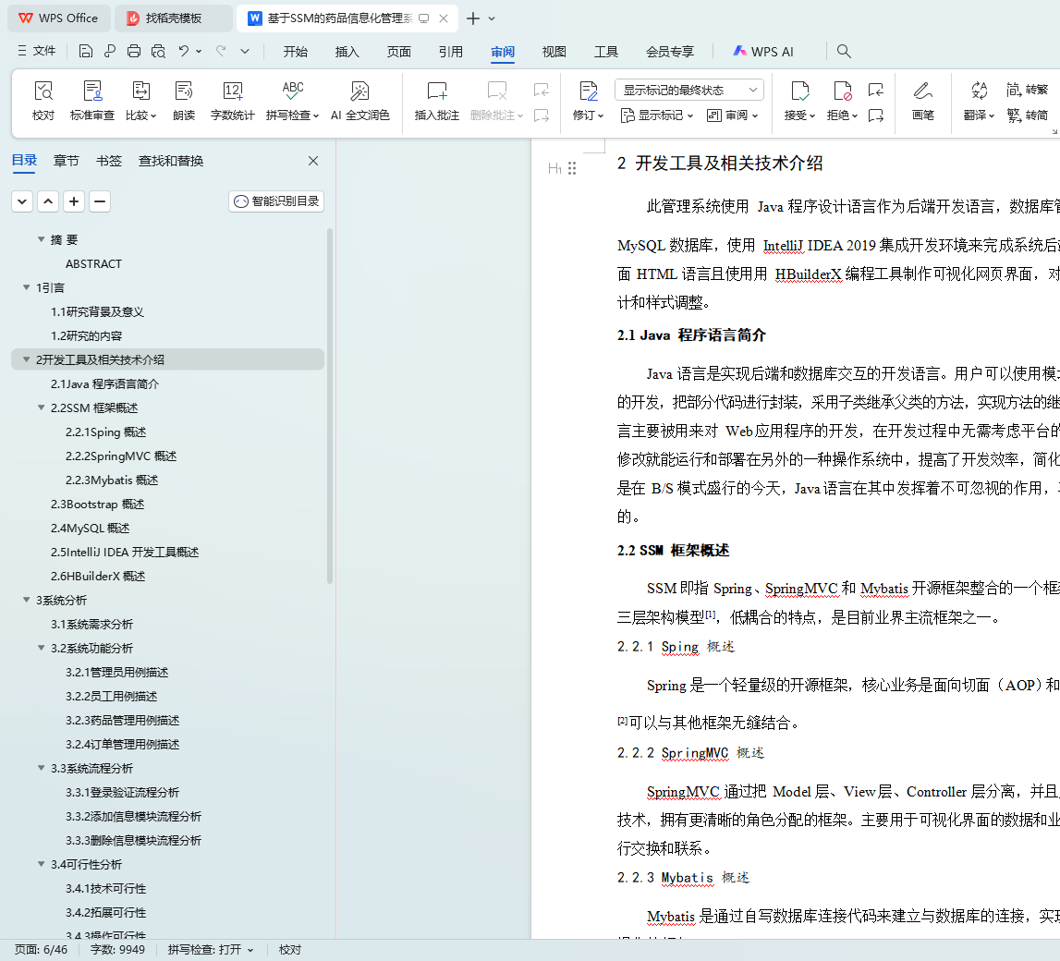Open 字数统计 word count tool
This screenshot has height=961, width=1060.
pos(233,101)
